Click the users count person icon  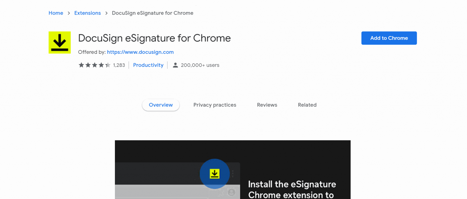pyautogui.click(x=175, y=65)
